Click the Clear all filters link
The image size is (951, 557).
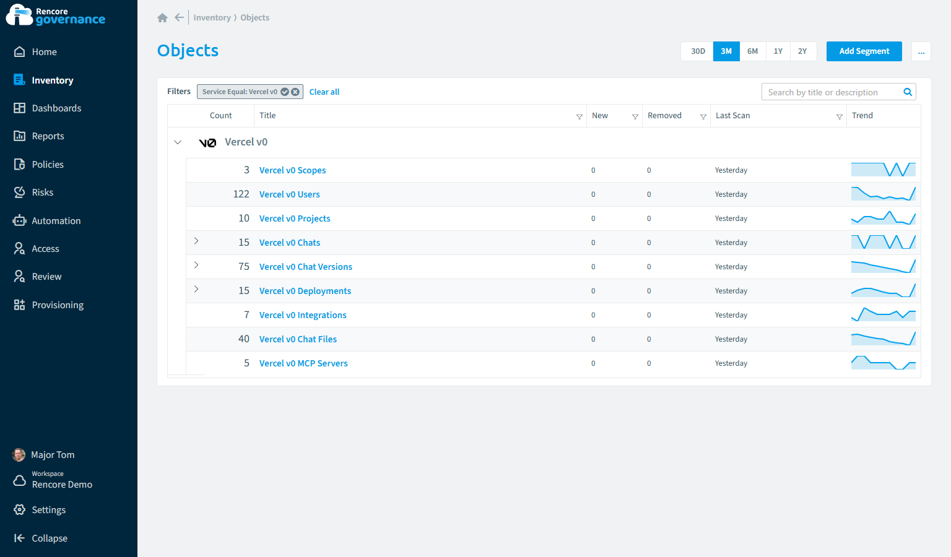[x=324, y=92]
